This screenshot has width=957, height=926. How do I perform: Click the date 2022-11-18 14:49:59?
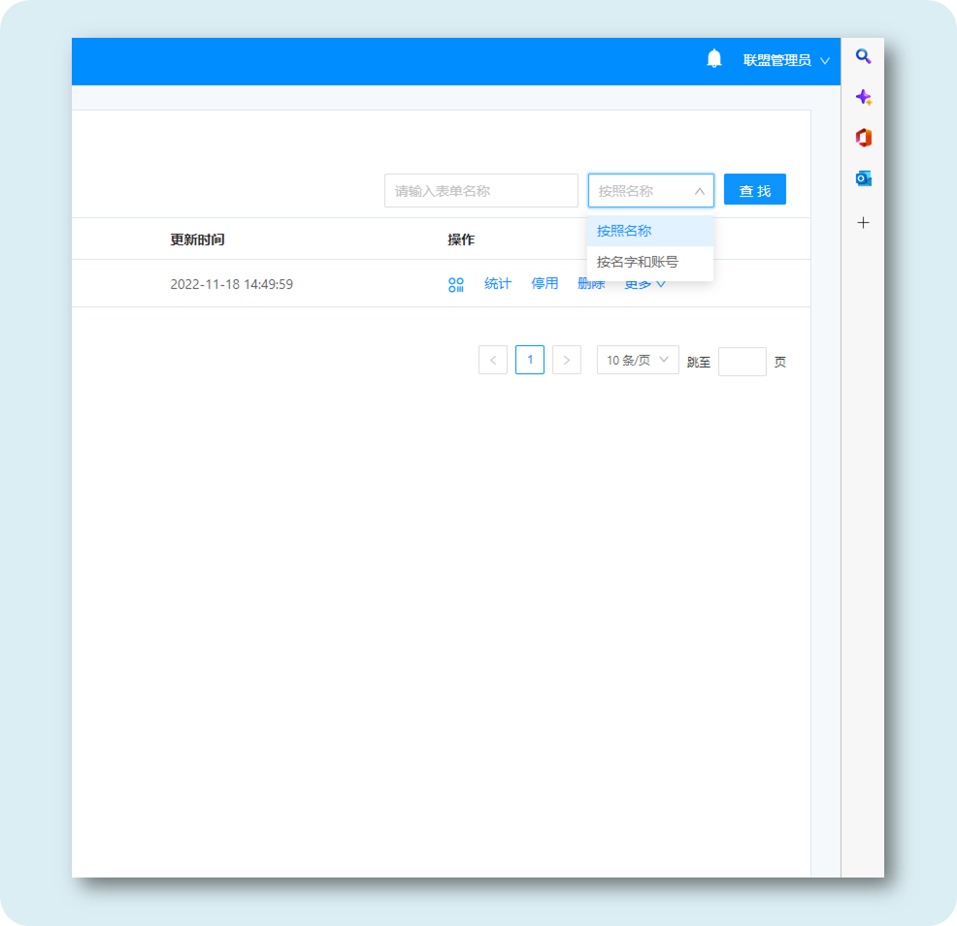click(231, 284)
